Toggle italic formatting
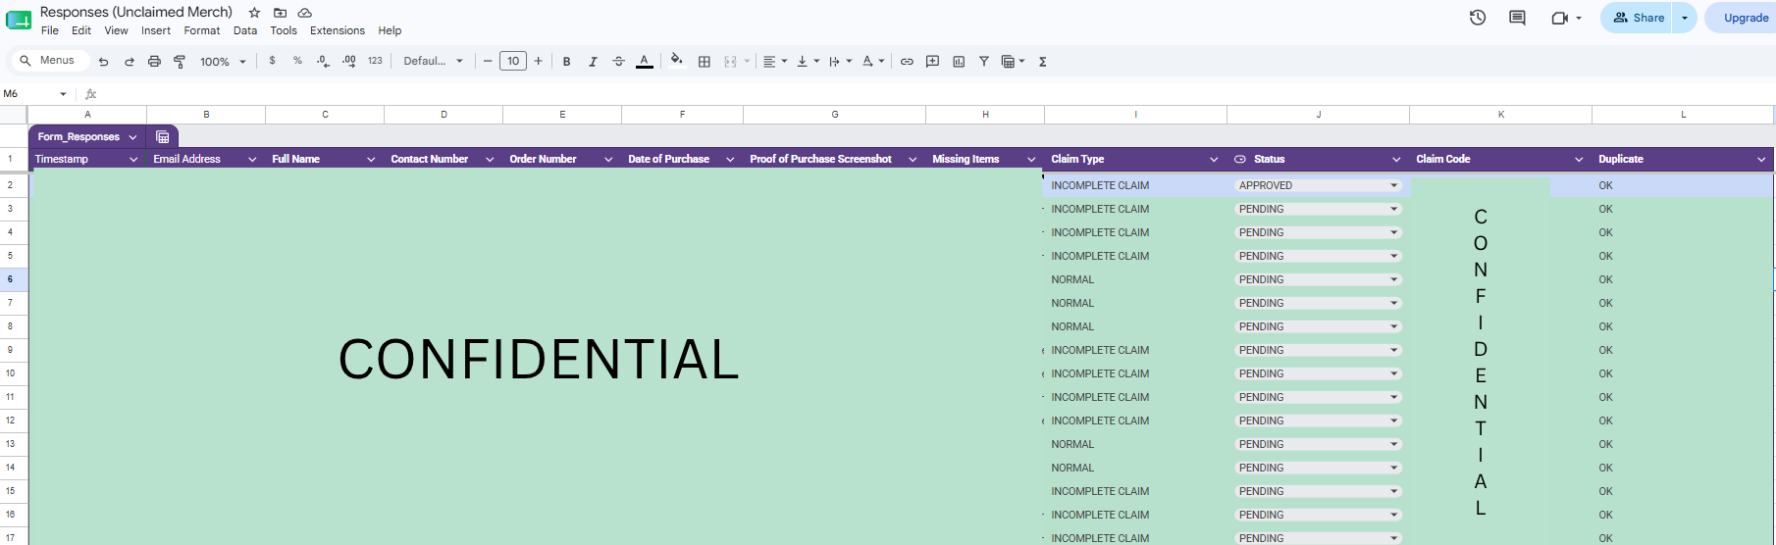The width and height of the screenshot is (1776, 545). 593,61
